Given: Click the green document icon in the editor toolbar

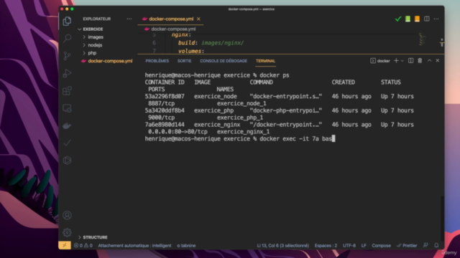Looking at the screenshot, I should pyautogui.click(x=408, y=19).
